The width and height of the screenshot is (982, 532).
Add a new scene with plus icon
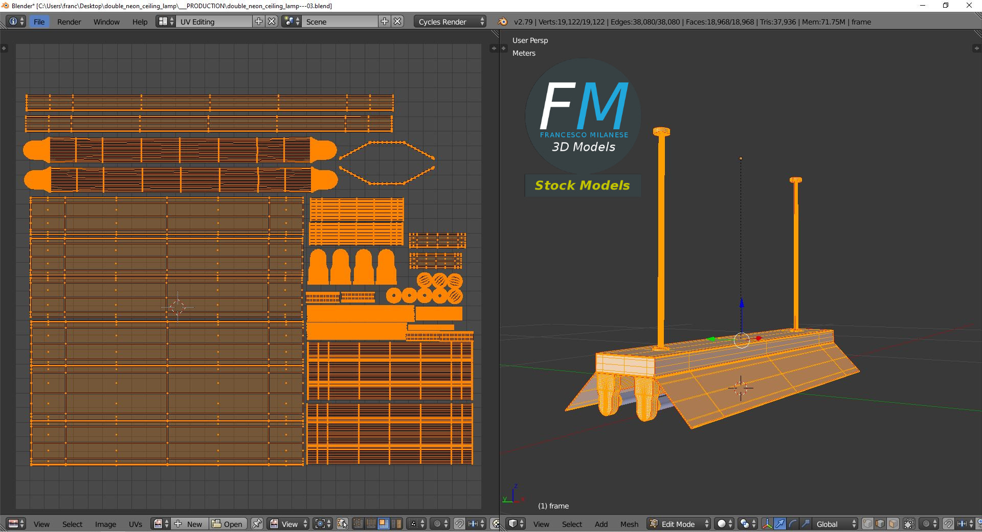click(385, 21)
